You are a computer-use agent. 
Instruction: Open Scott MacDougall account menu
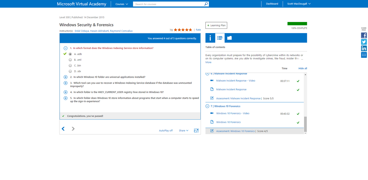point(299,4)
